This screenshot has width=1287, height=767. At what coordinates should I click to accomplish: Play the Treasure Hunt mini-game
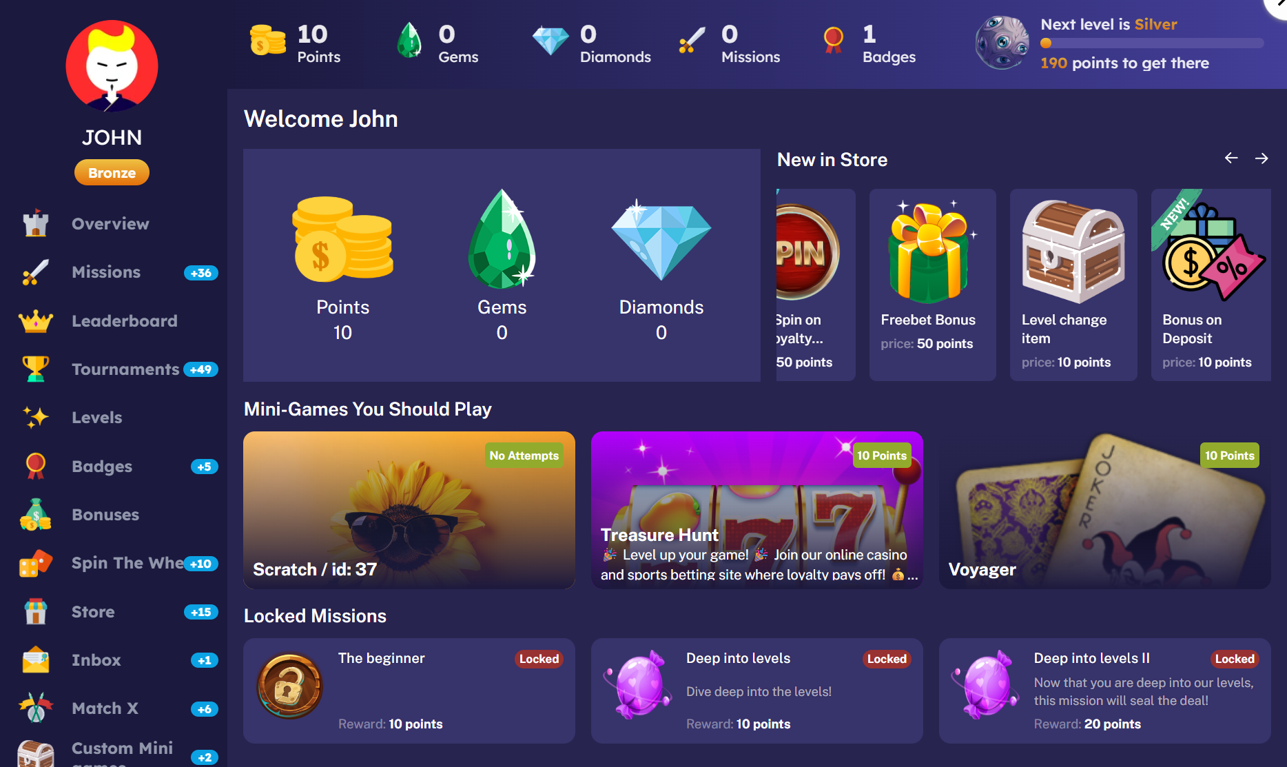coord(757,510)
